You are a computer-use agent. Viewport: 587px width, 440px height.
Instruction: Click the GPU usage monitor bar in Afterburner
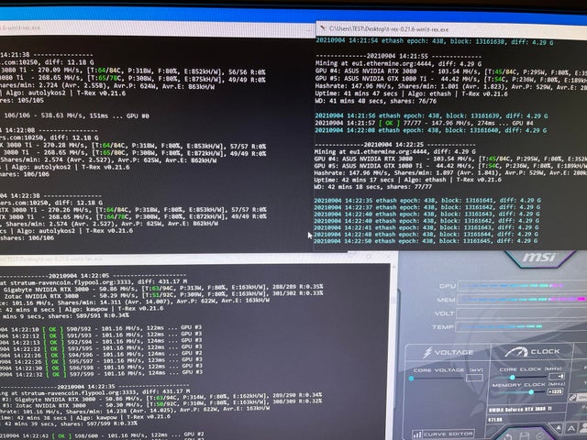pos(522,286)
